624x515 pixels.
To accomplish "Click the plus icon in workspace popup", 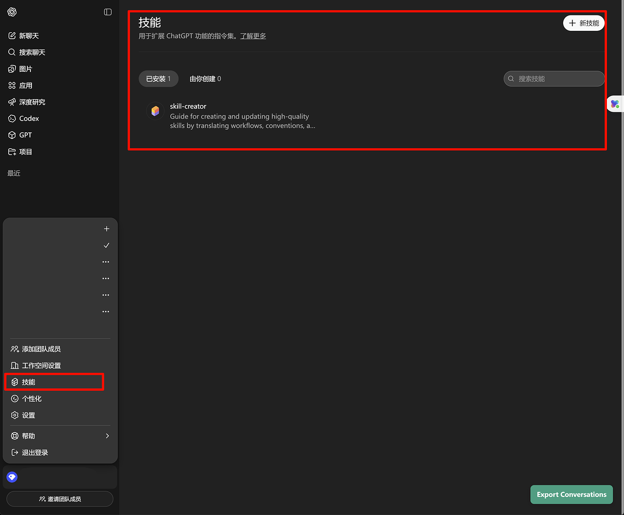I will click(107, 229).
